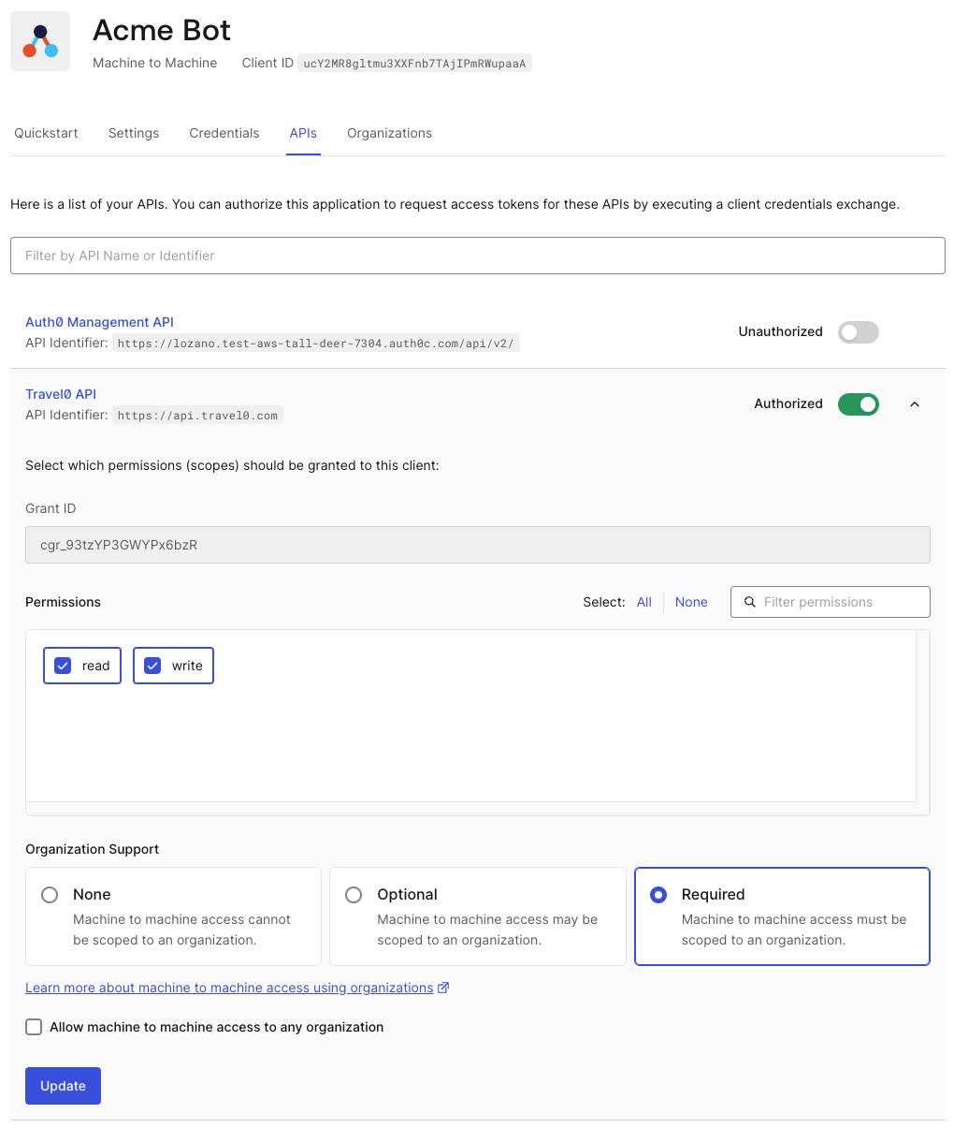
Task: Click the Auth0 Management API identifier URL
Action: (315, 344)
